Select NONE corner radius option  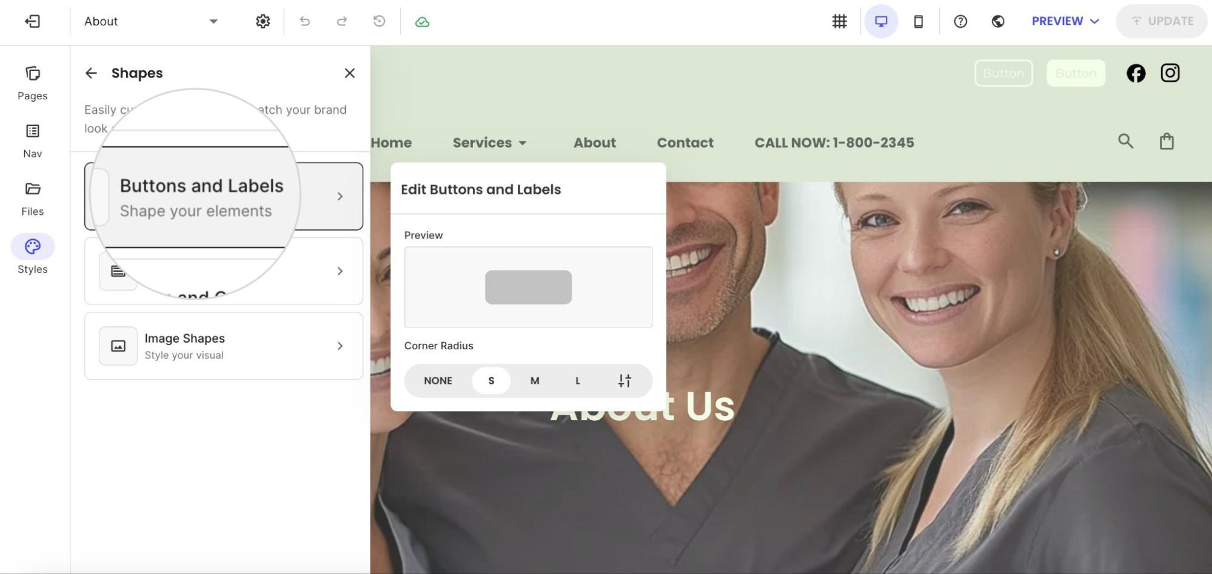(x=438, y=381)
